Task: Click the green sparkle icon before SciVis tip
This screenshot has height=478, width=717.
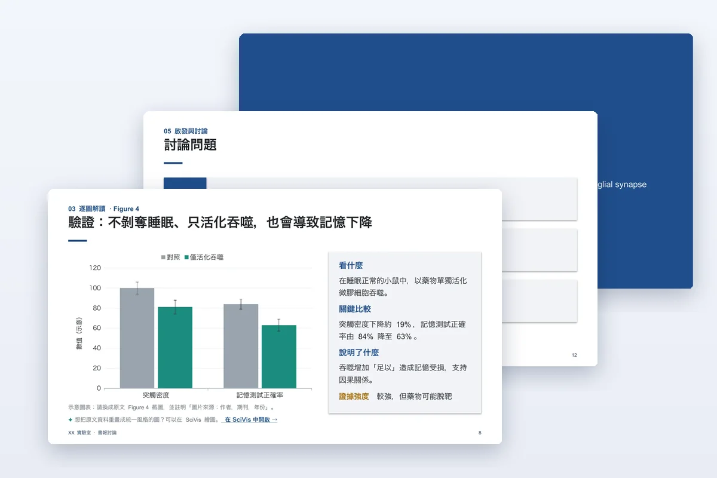Action: pos(71,419)
